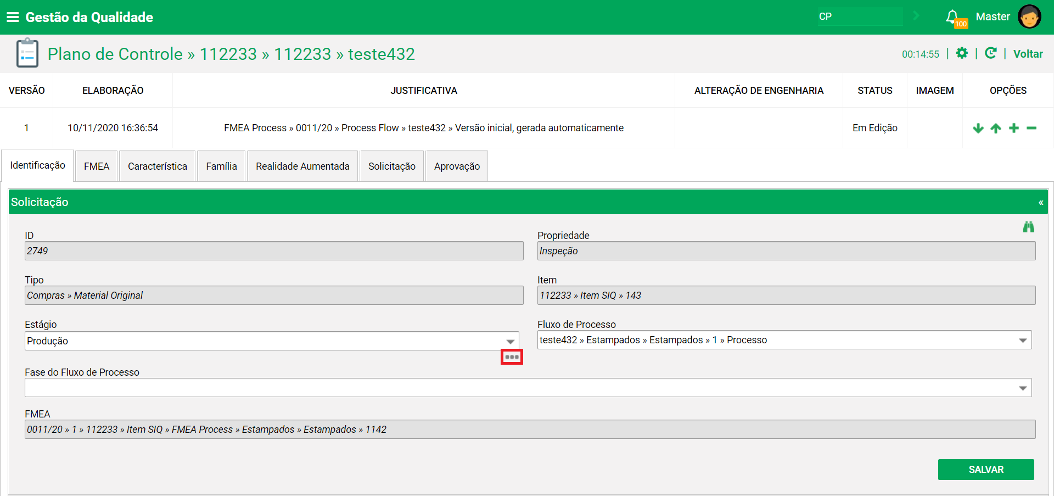Click arrow next to CP field
The image size is (1054, 496).
point(916,16)
